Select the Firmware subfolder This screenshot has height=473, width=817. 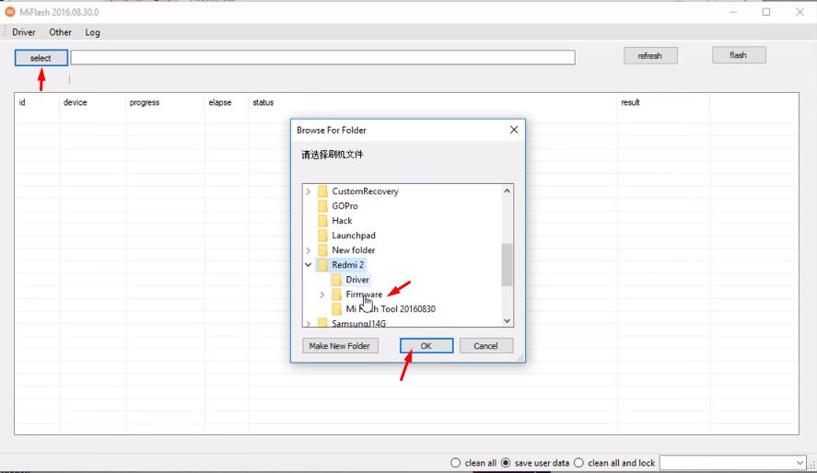364,294
